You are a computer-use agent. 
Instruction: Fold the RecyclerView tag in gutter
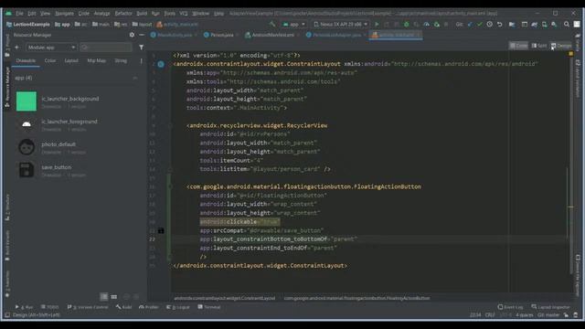coord(170,126)
